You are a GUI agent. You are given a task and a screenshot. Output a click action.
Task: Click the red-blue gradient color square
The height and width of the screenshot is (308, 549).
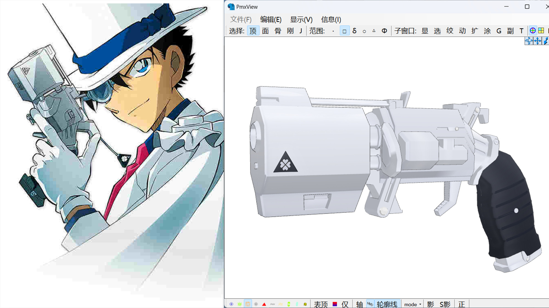click(335, 304)
